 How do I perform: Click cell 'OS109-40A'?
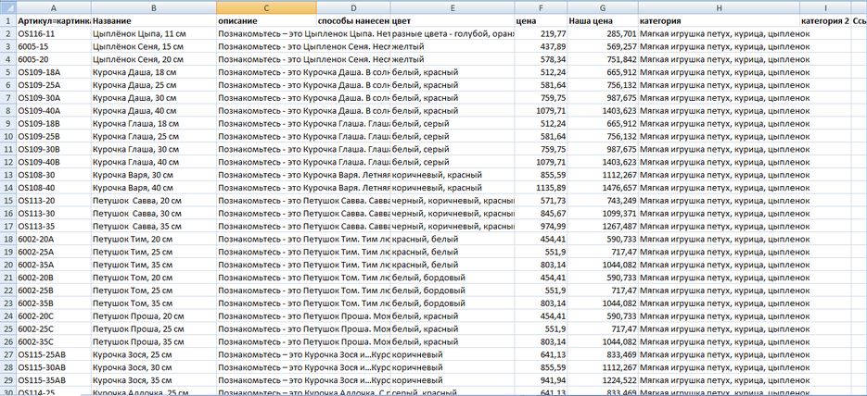[54, 111]
